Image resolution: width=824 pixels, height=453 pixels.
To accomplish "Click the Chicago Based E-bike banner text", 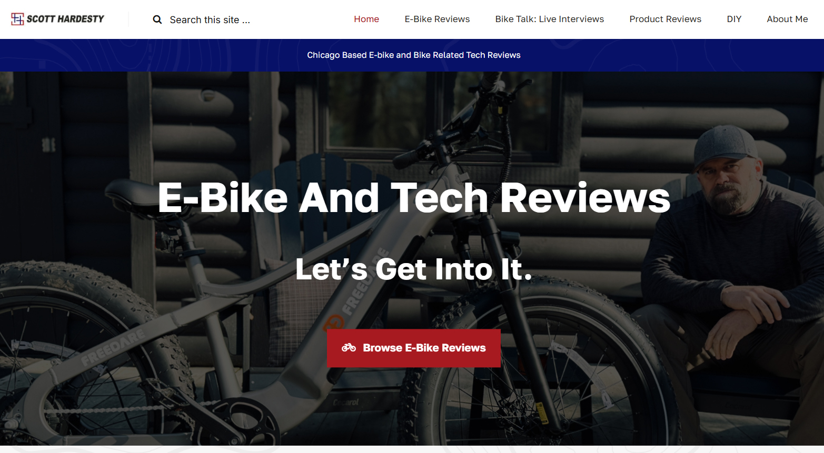I will pyautogui.click(x=414, y=55).
